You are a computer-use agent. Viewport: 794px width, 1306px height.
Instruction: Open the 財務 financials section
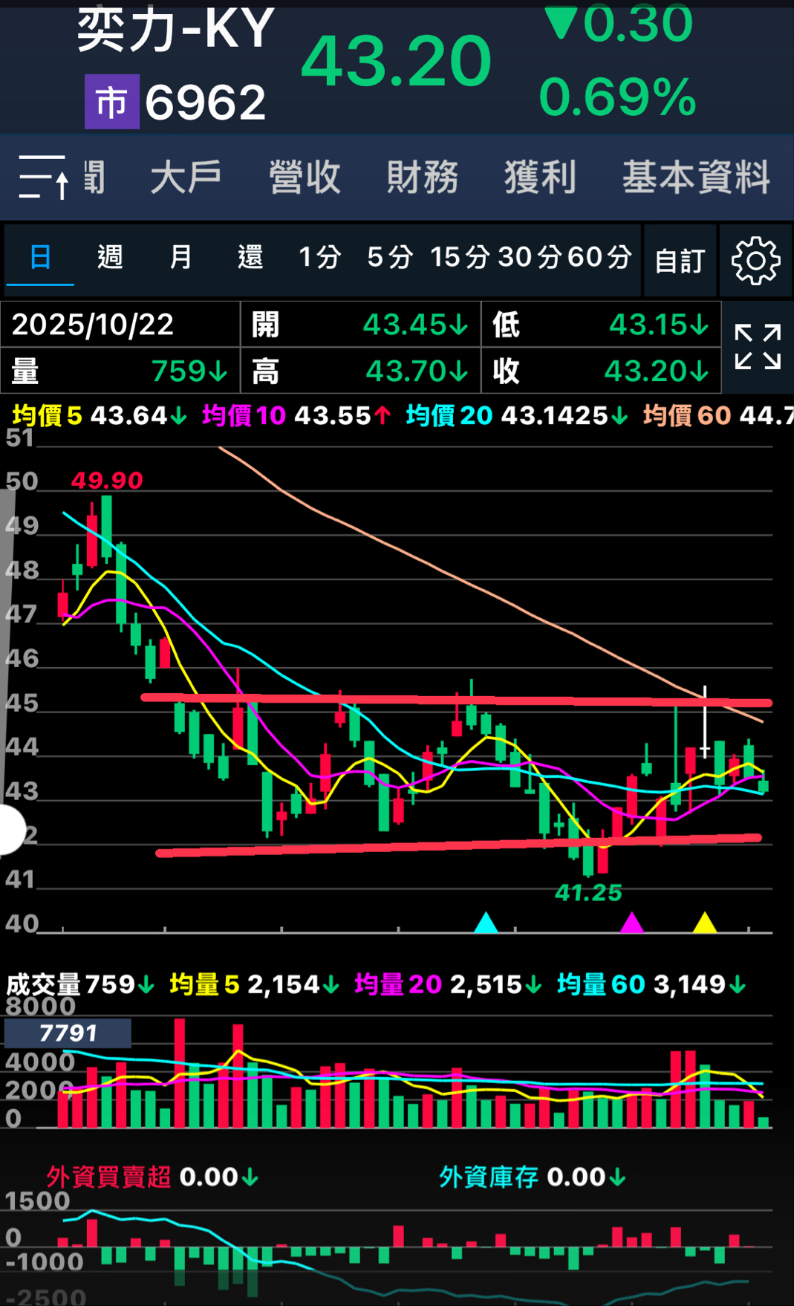pyautogui.click(x=423, y=178)
